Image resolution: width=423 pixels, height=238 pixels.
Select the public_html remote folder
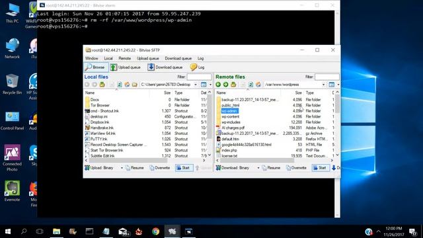point(231,105)
